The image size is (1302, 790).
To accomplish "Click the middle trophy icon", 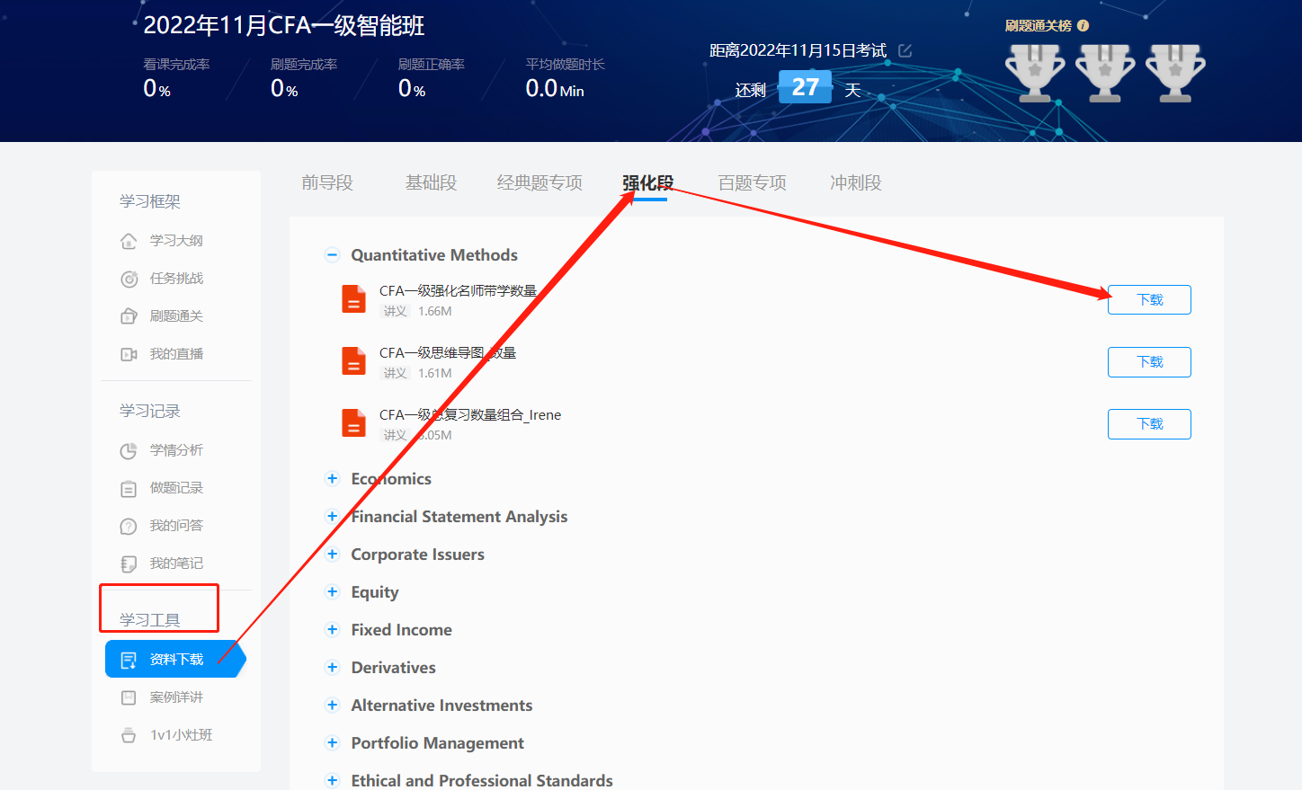I will [1105, 72].
